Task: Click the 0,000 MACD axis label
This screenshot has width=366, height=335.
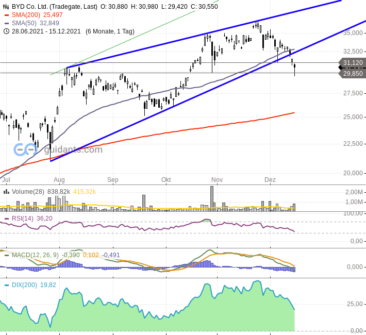Action: pyautogui.click(x=355, y=267)
